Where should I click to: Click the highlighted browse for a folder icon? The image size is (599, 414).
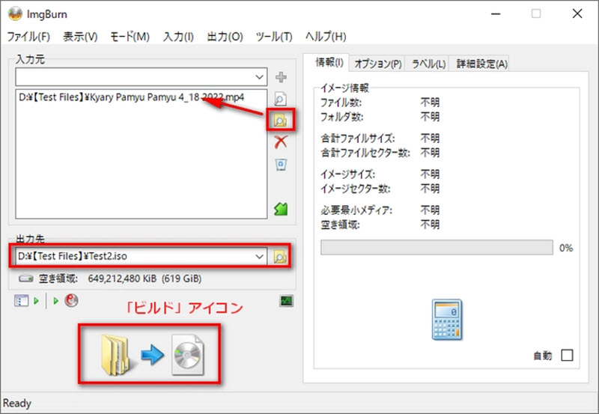pyautogui.click(x=281, y=121)
